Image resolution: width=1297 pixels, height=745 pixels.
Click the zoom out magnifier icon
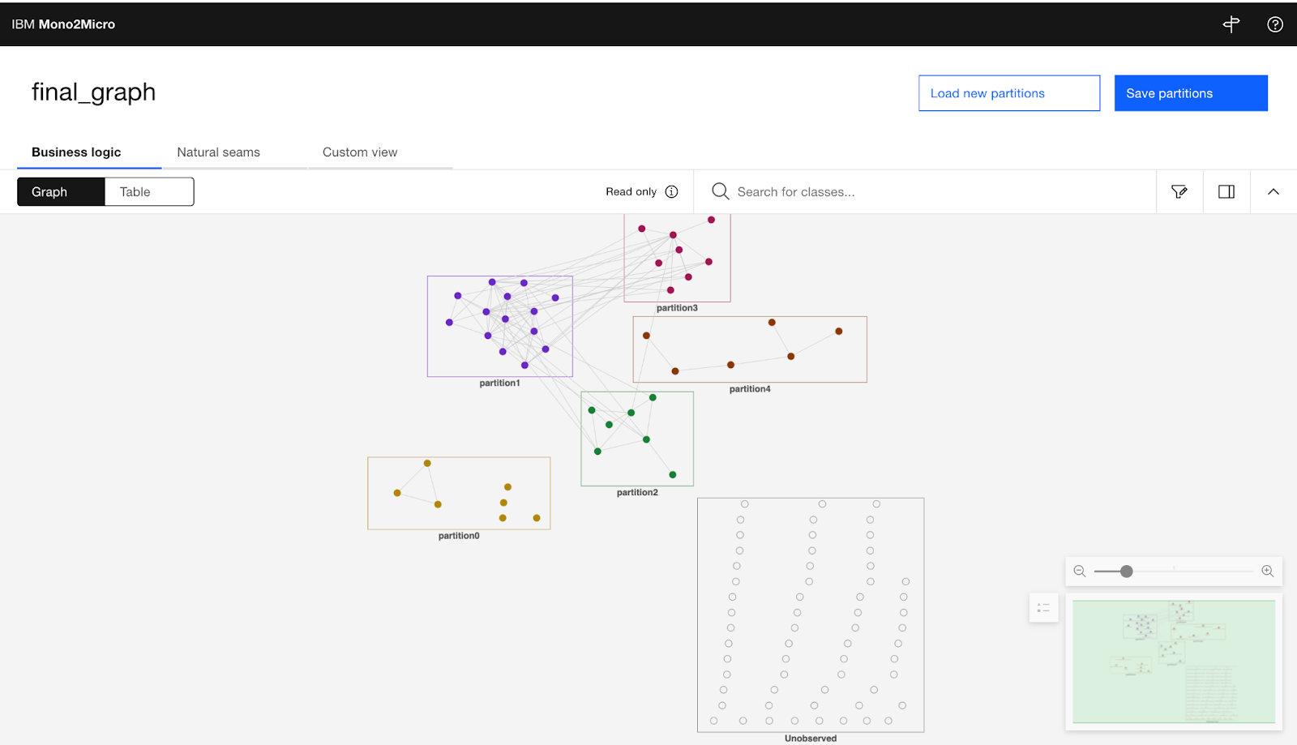(1080, 571)
